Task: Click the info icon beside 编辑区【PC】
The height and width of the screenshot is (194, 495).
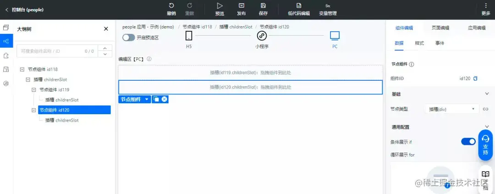Action: pos(149,59)
